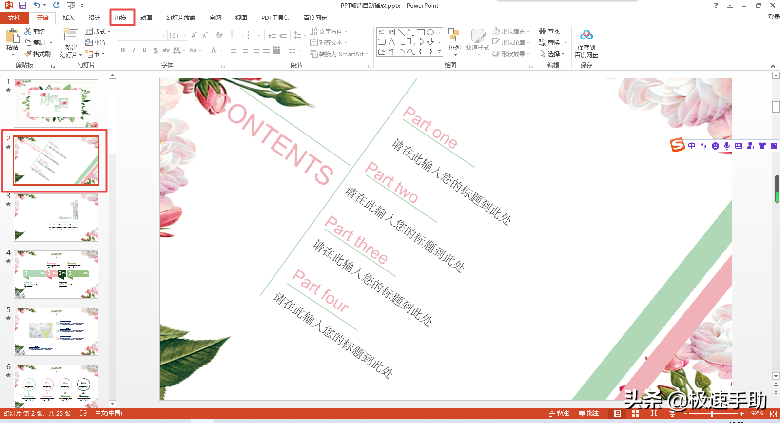Justify the paragraph text
This screenshot has width=780, height=423.
[x=267, y=50]
